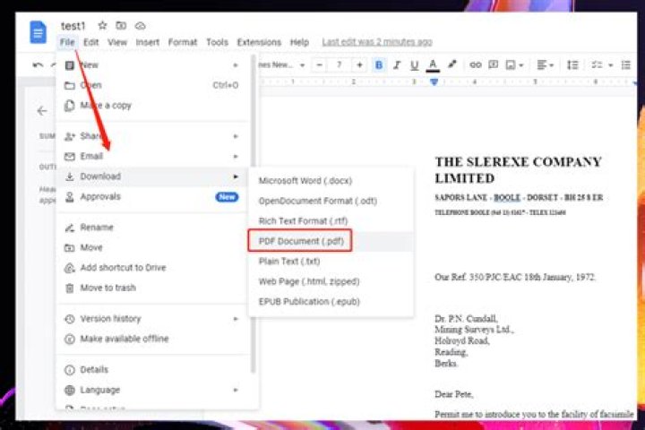Toggle underline formatting
645x430 pixels.
click(414, 65)
